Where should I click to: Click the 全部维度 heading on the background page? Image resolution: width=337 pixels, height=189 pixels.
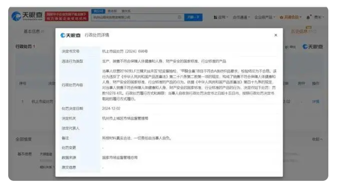23,139
